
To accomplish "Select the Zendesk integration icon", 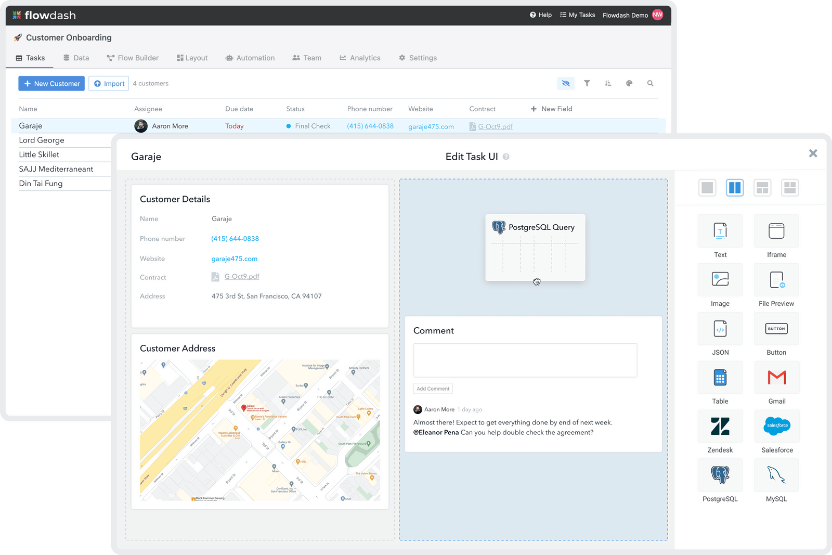I will coord(720,427).
